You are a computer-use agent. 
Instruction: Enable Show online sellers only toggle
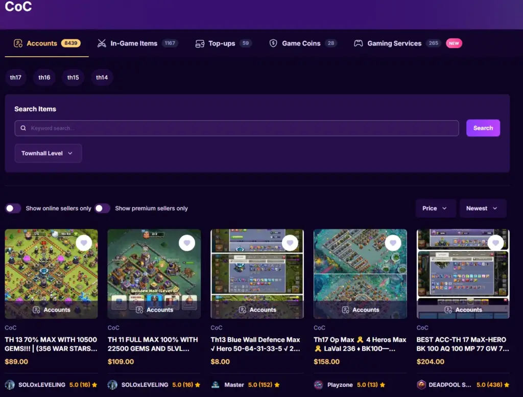(13, 208)
